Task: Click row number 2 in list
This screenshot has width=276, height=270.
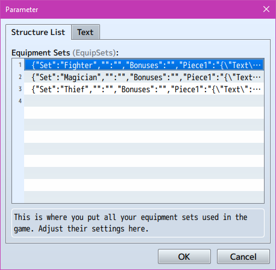Action: 20,77
